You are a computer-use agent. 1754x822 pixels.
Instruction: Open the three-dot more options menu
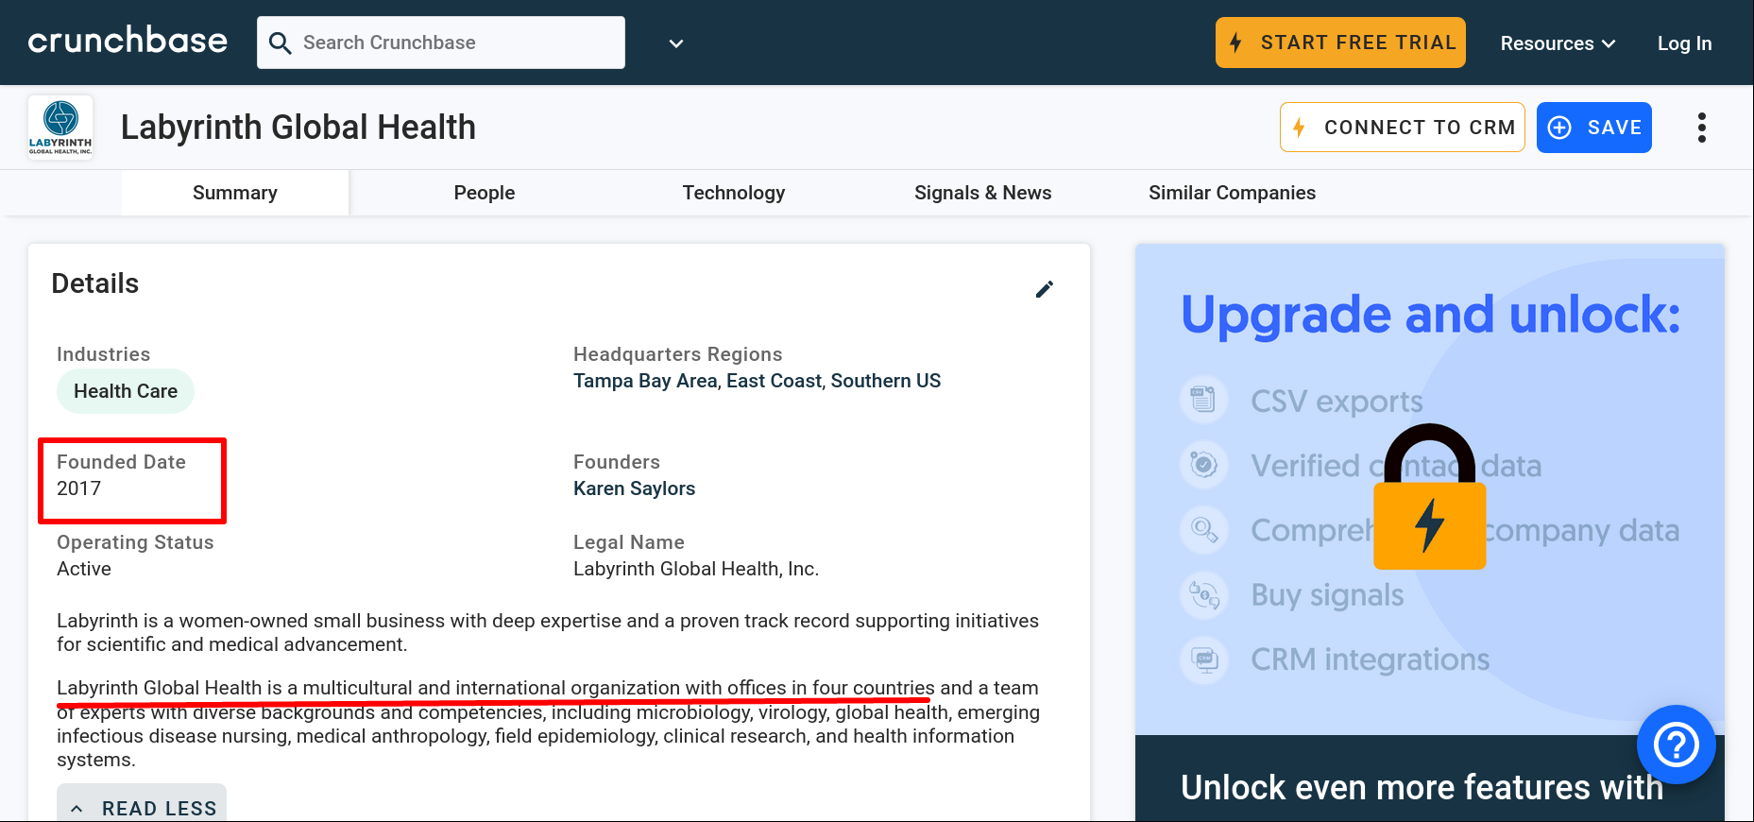[x=1702, y=128]
